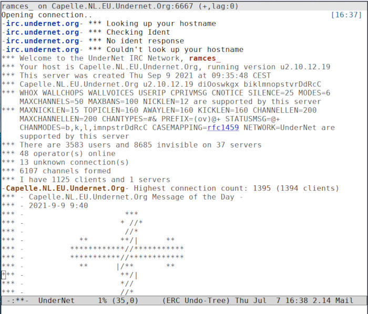Click the 'MAXCHANNELS=50 MAXBANS=100' line

[x=170, y=102]
